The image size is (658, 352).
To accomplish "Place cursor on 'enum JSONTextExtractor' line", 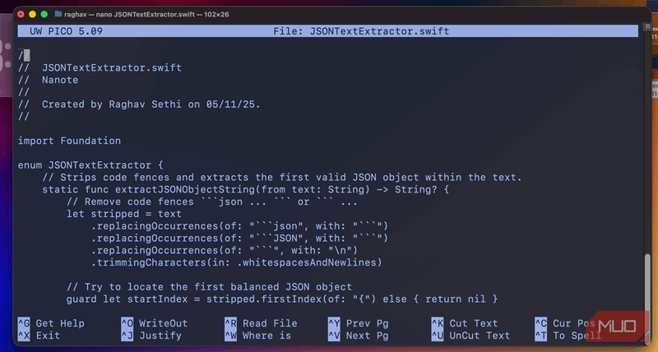I will [90, 165].
